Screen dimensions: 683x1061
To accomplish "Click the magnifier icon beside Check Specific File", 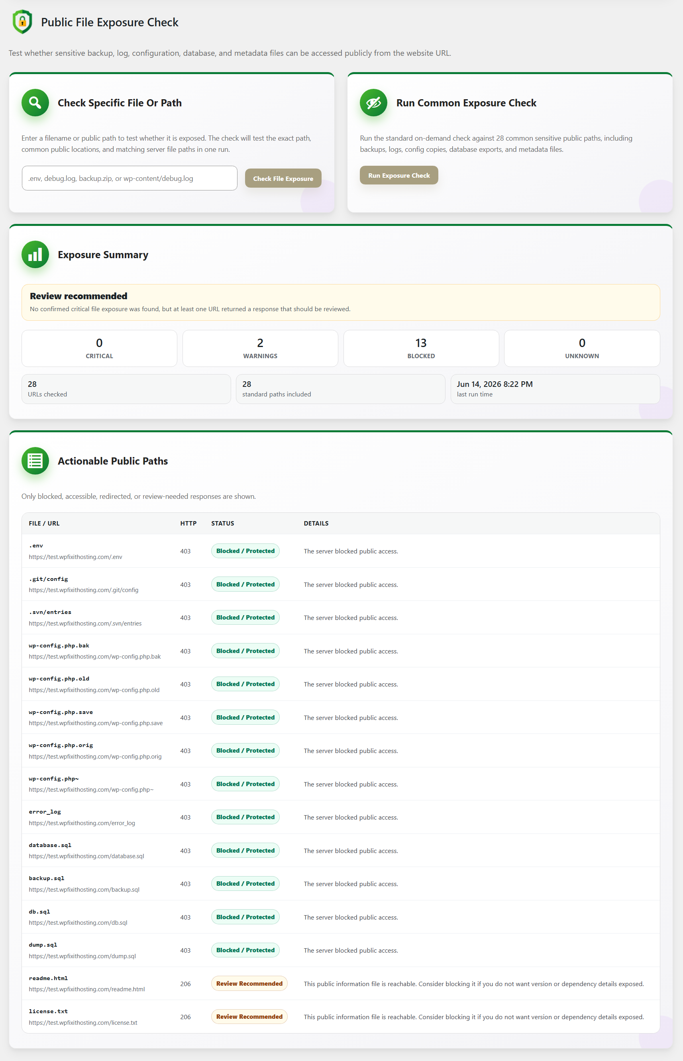I will click(35, 102).
